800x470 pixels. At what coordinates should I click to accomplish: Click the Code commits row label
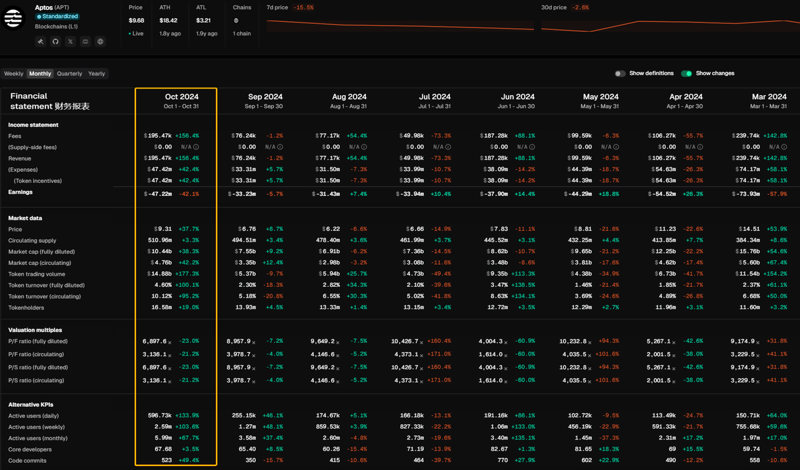[x=27, y=461]
